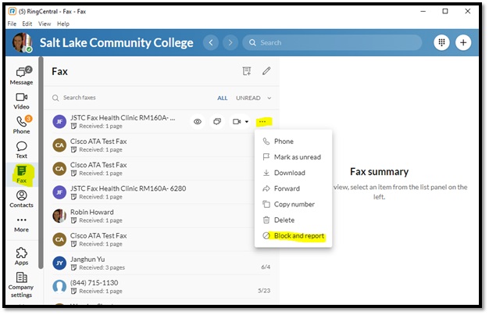Open the Robin Howard fax entry
The height and width of the screenshot is (315, 489).
[x=162, y=216]
